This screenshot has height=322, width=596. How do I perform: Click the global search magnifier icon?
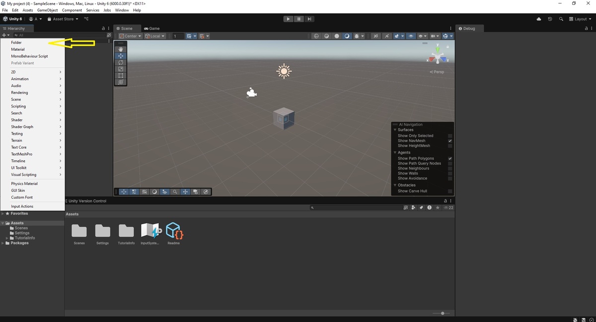click(x=561, y=19)
